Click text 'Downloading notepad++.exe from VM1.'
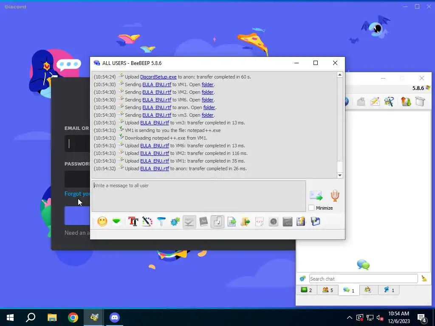This screenshot has height=326, width=435. point(166,138)
